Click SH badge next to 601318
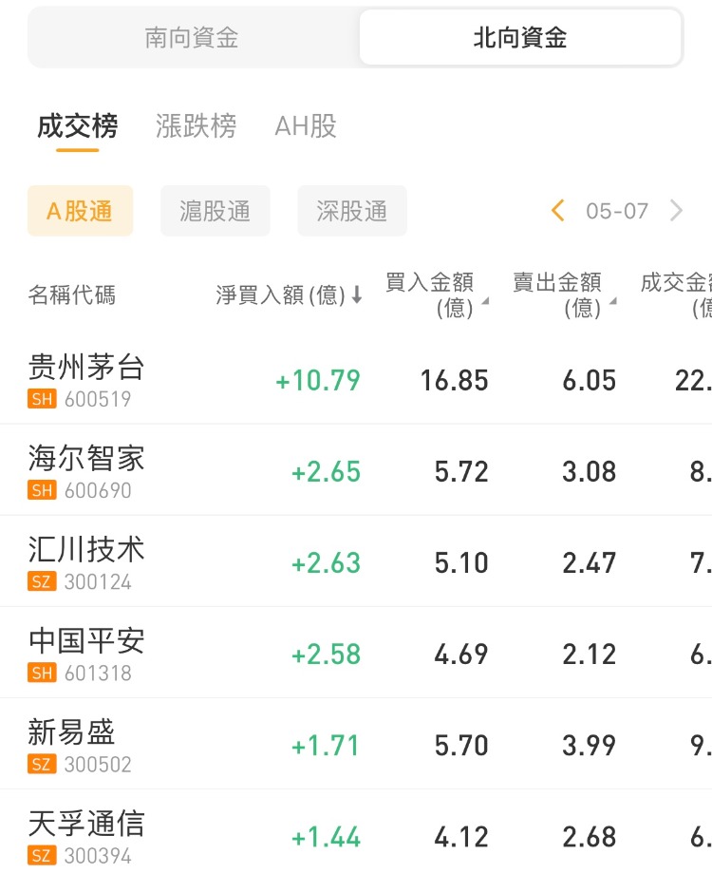The width and height of the screenshot is (712, 873). coord(43,674)
